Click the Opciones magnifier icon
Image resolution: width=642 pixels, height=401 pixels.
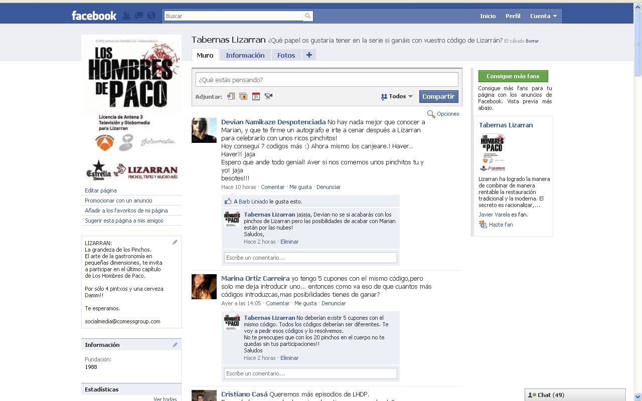(x=431, y=114)
